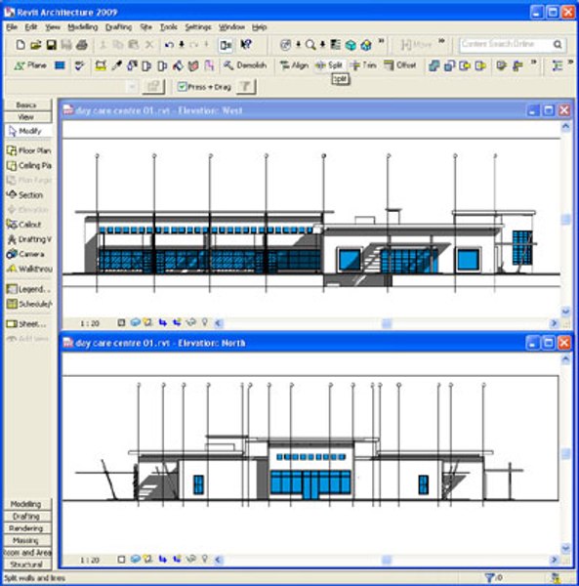Click the Plane work plane tool

(30, 65)
